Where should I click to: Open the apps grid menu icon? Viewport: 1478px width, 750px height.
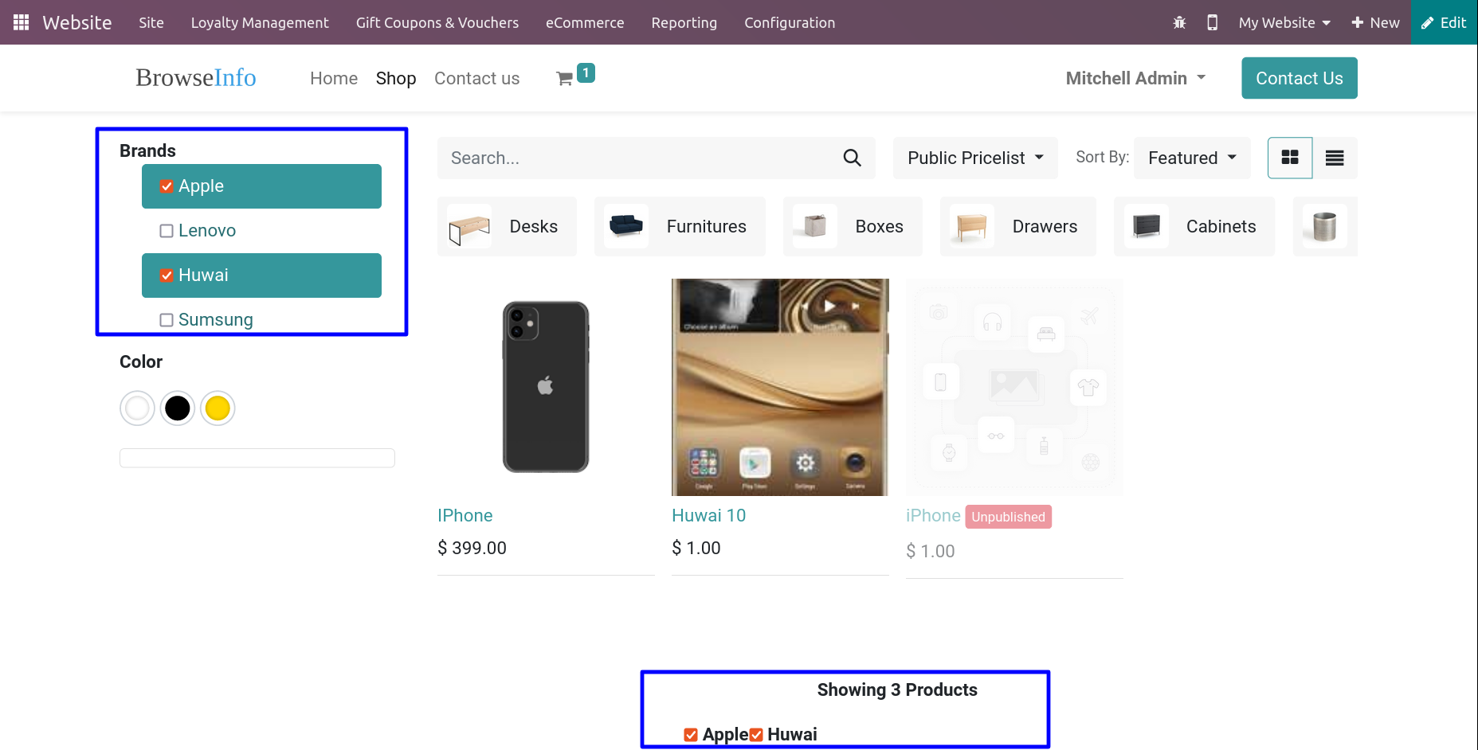coord(22,22)
